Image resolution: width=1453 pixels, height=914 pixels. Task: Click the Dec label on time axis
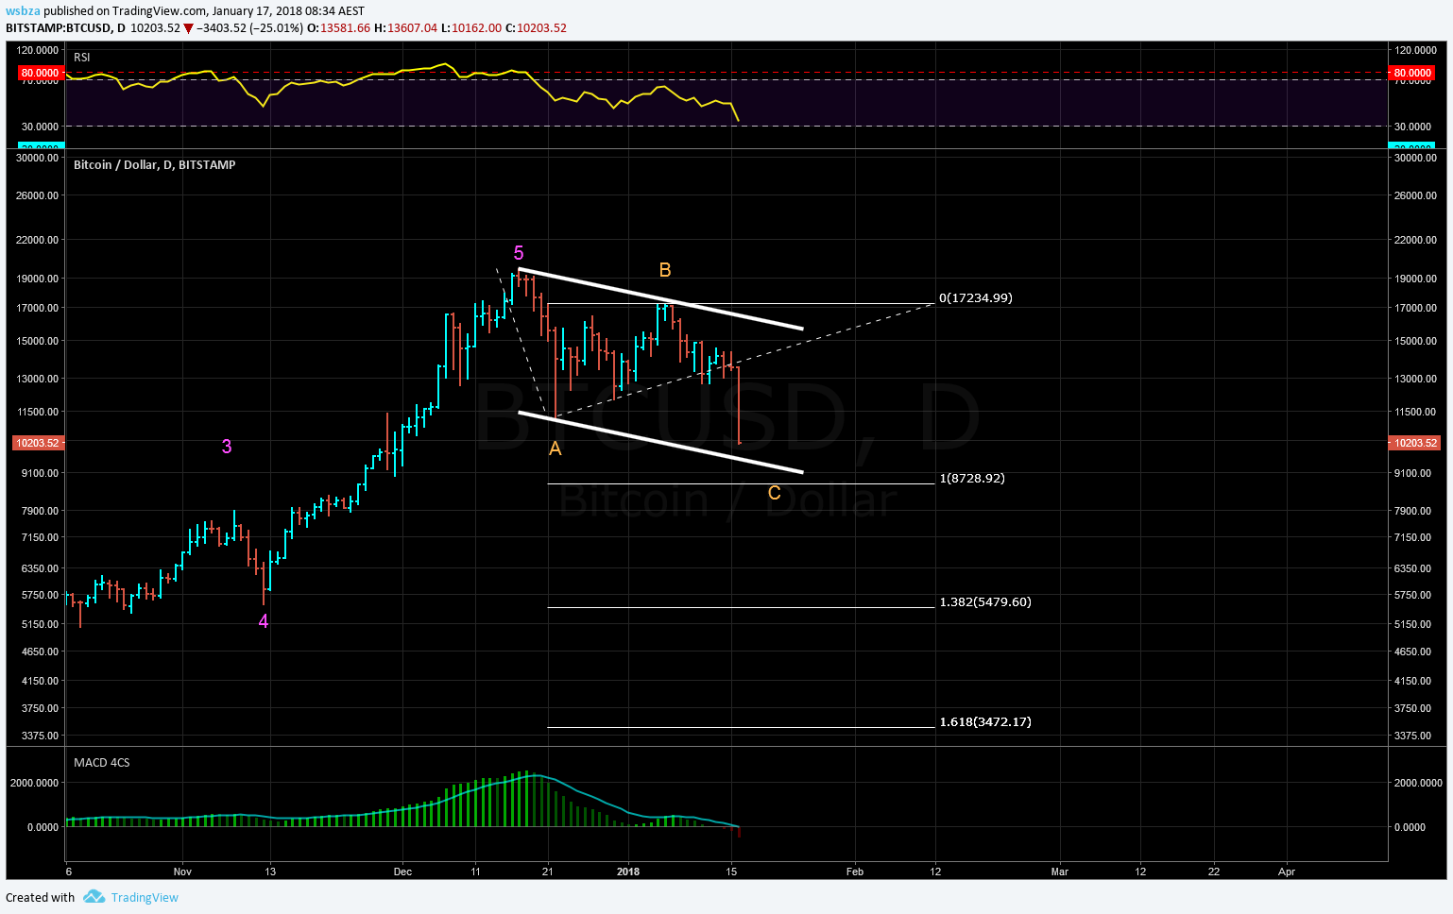[x=403, y=872]
